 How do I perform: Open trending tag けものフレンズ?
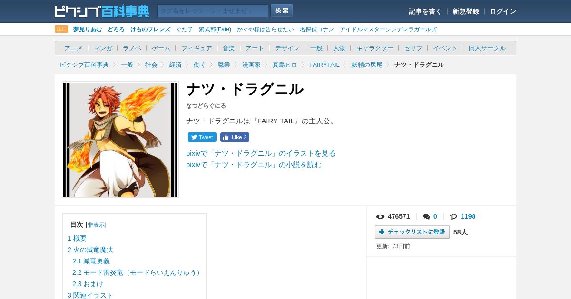click(x=150, y=29)
